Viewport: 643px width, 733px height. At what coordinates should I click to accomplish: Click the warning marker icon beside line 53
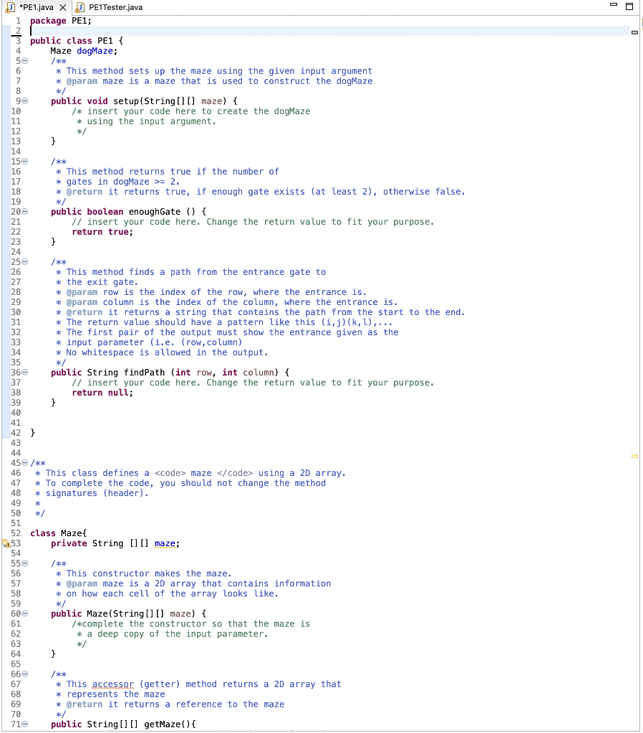point(9,545)
